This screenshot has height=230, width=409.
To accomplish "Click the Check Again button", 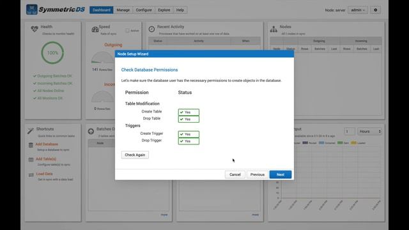I will [x=135, y=155].
